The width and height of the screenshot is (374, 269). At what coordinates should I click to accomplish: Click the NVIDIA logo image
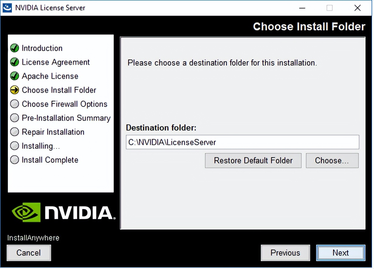[64, 212]
